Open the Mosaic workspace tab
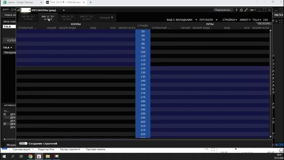 pos(11,145)
